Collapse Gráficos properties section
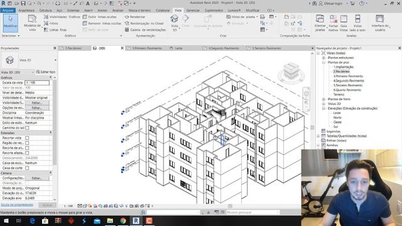This screenshot has height=226, width=402. click(50, 77)
